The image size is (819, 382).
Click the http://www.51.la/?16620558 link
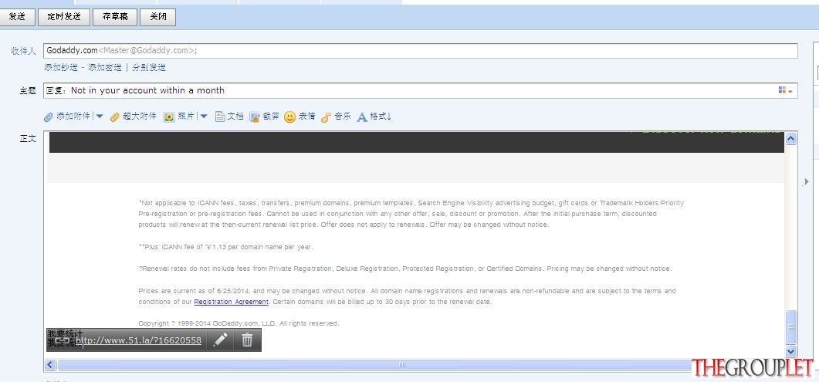coord(138,340)
